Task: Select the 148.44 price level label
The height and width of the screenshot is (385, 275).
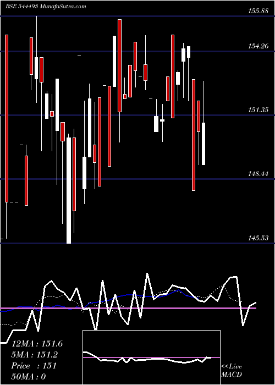Action: (258, 174)
